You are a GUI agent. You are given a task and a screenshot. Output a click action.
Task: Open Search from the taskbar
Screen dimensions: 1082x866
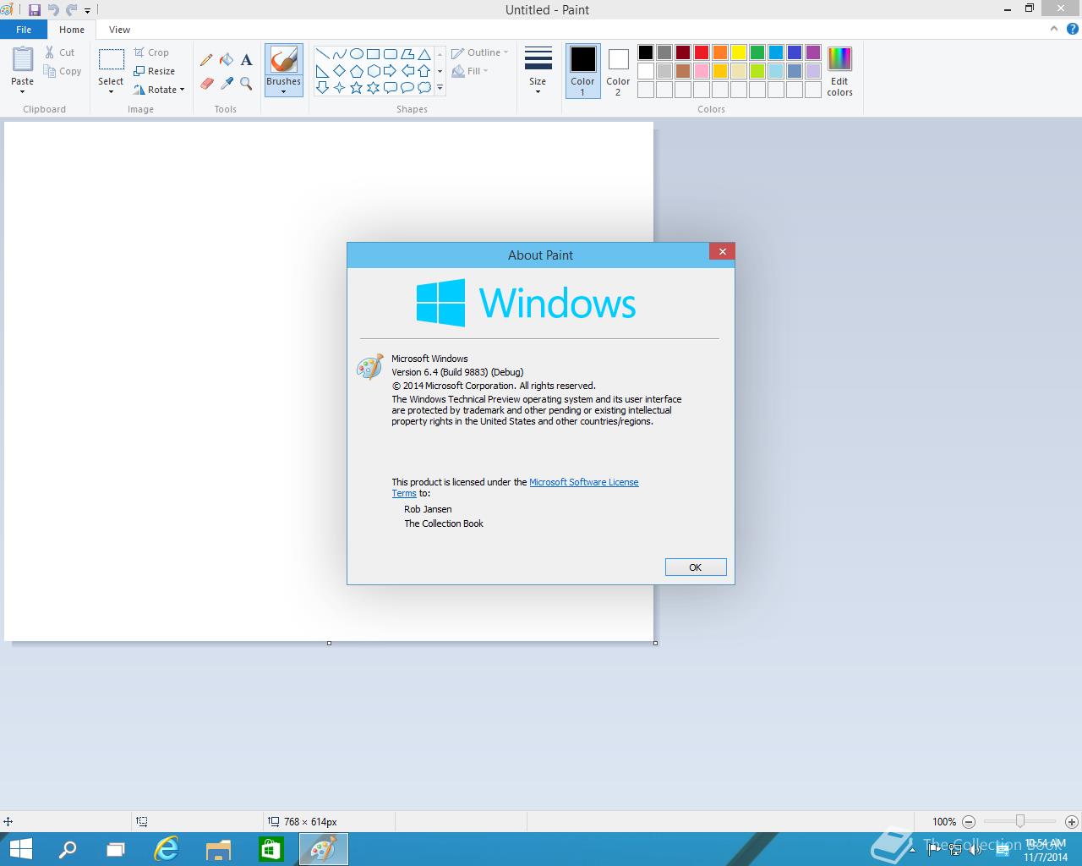coord(67,849)
